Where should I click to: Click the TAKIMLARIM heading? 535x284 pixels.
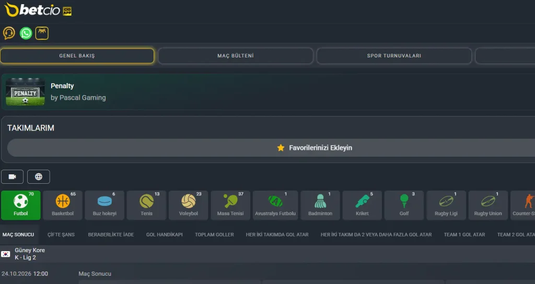coord(31,128)
